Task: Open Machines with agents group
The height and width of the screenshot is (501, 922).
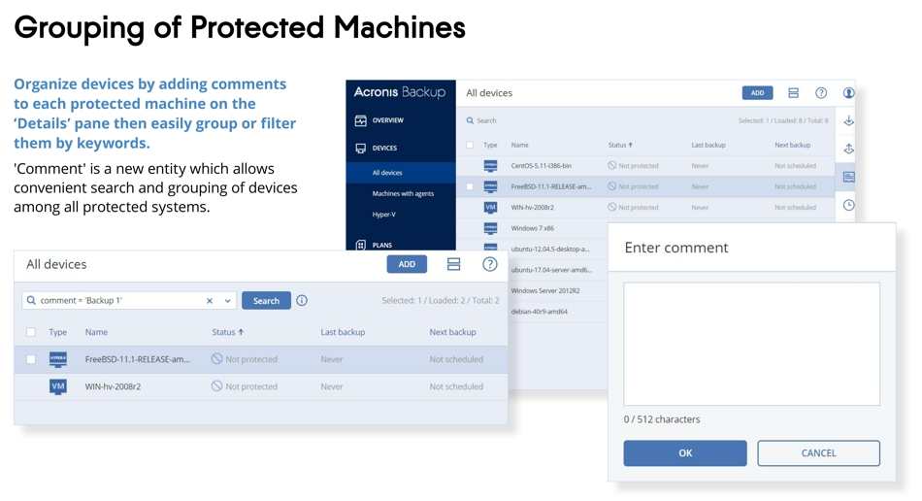Action: pos(402,193)
